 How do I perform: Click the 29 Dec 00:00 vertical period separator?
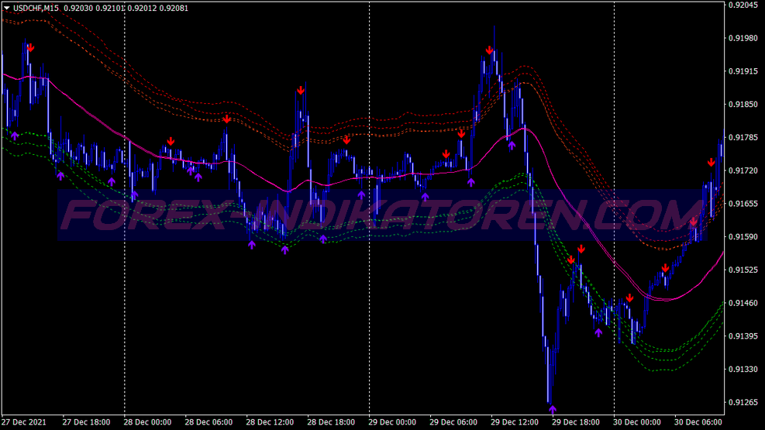[370, 208]
